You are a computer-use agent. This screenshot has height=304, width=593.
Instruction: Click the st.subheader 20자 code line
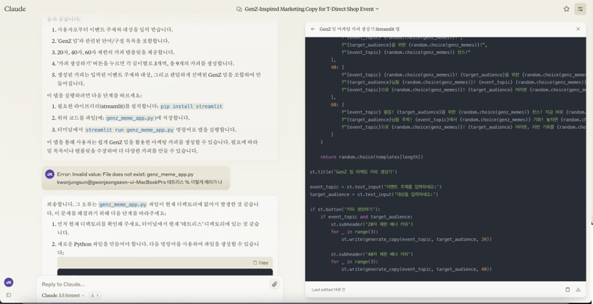pos(372,224)
